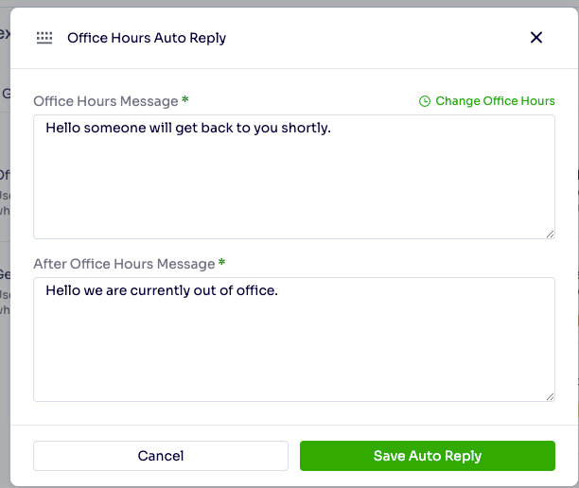Viewport: 579px width, 488px height.
Task: Click the asterisk beside After Office Hours Message
Action: point(222,263)
